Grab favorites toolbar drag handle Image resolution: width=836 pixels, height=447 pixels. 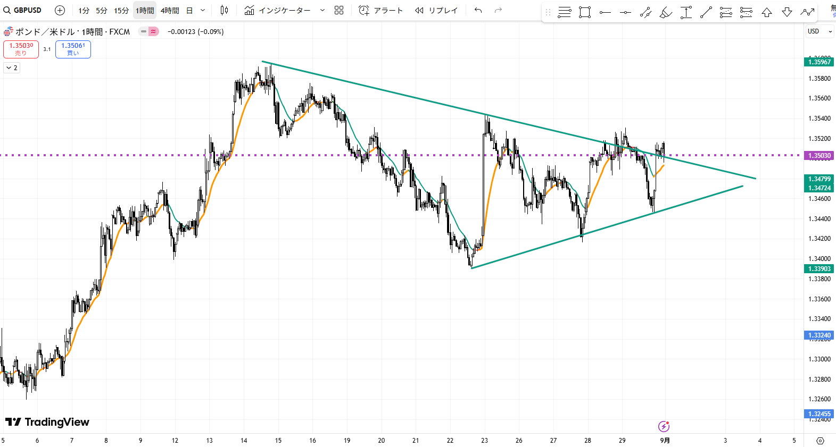(548, 12)
